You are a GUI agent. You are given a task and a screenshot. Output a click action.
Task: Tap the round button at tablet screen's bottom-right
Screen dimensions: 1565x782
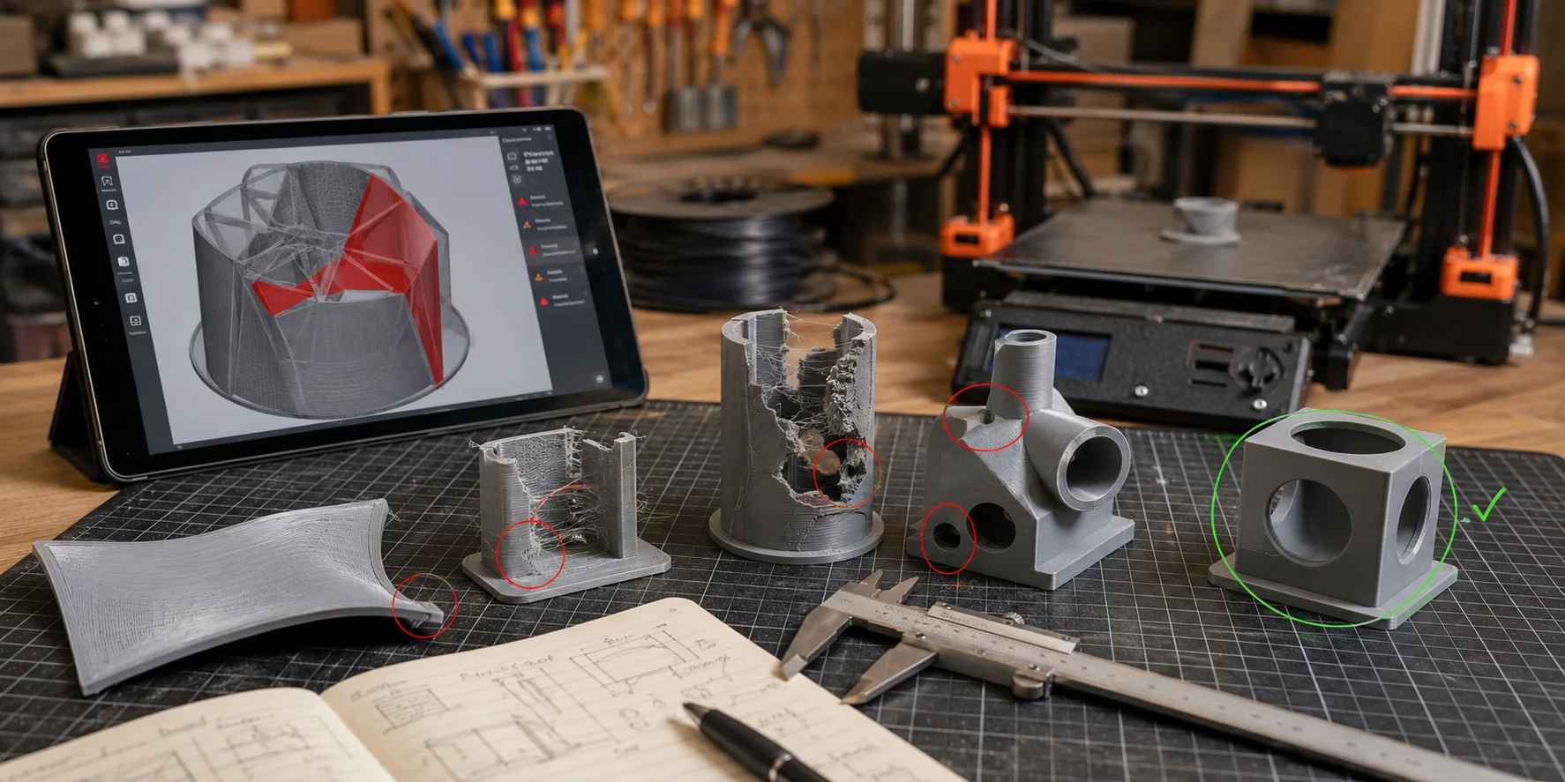(x=600, y=379)
